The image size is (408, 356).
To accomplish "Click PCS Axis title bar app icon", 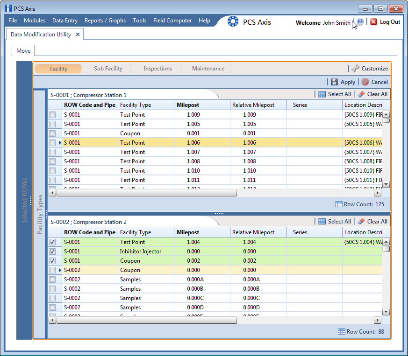I will tap(8, 8).
